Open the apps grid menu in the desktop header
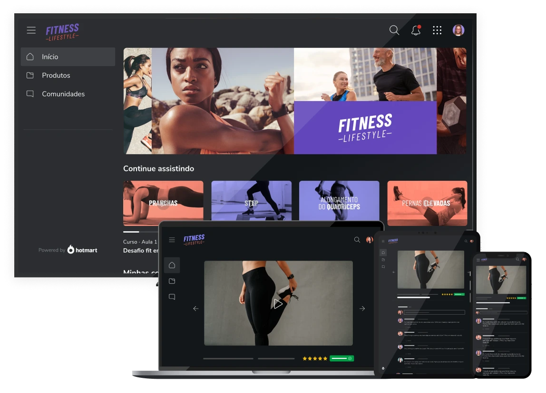Image resolution: width=546 pixels, height=393 pixels. pos(437,30)
